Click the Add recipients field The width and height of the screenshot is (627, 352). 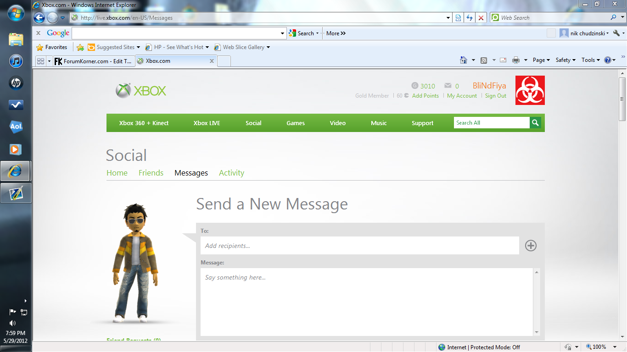(x=360, y=246)
